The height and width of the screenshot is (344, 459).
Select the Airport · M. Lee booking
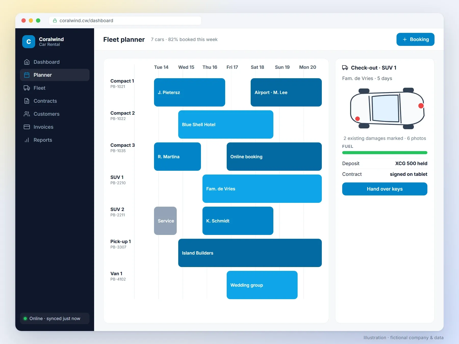pyautogui.click(x=286, y=92)
